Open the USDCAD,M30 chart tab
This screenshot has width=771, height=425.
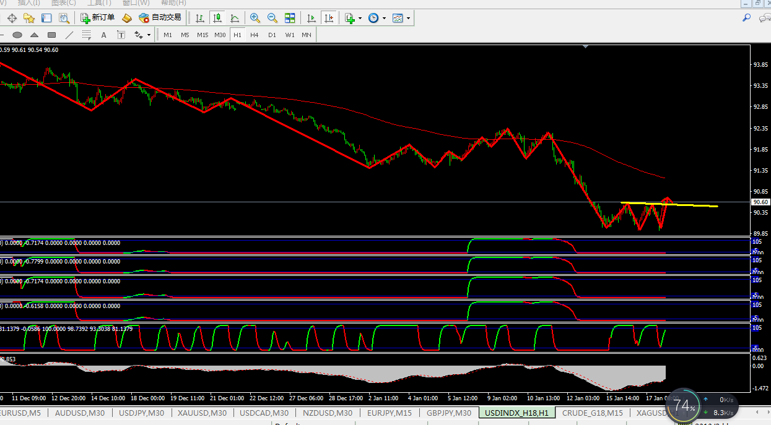click(x=264, y=413)
